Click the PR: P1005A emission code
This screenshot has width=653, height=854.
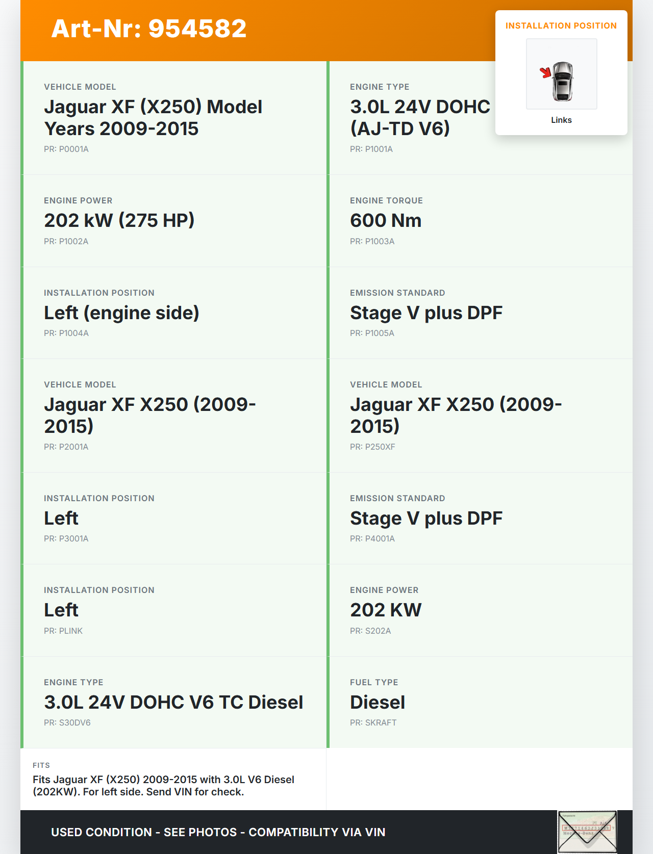[x=372, y=333]
